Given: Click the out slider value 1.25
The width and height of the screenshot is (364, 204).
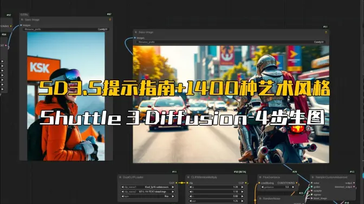Looking at the screenshot, I should point(236,201).
